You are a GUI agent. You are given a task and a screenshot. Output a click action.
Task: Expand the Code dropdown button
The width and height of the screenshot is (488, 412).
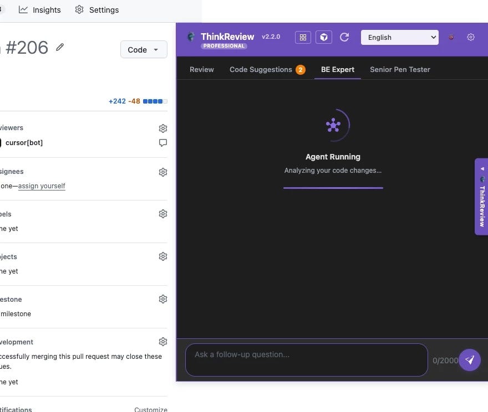143,49
